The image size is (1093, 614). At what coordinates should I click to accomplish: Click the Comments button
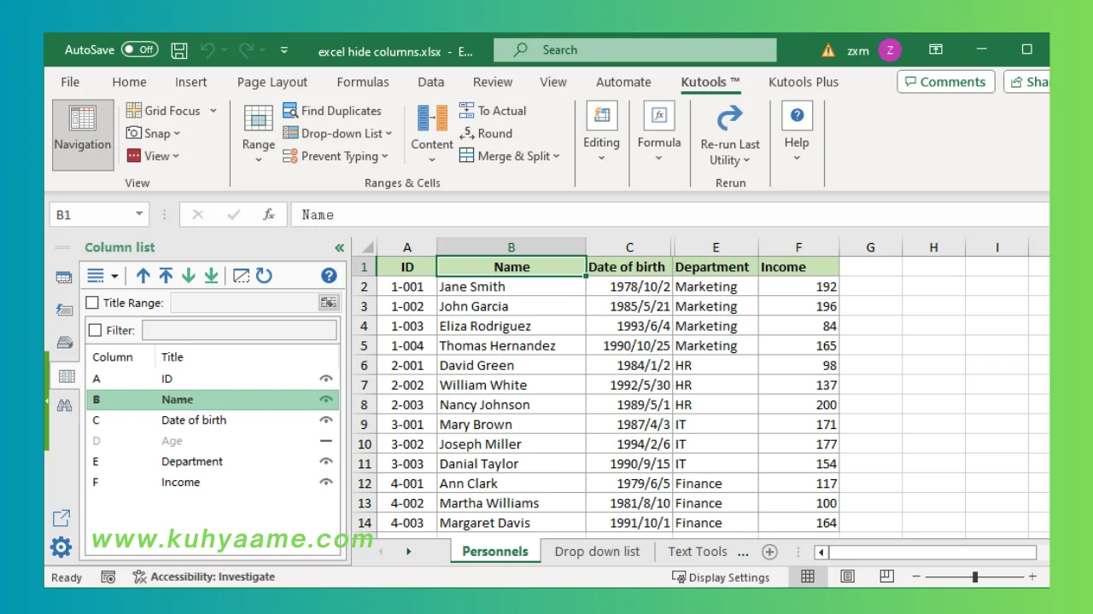pos(945,82)
